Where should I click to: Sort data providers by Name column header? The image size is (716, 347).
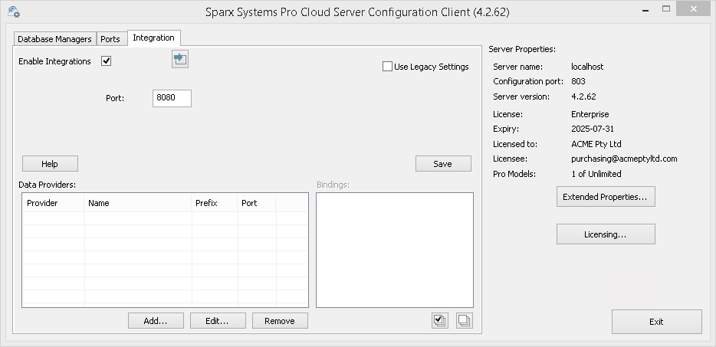point(136,203)
